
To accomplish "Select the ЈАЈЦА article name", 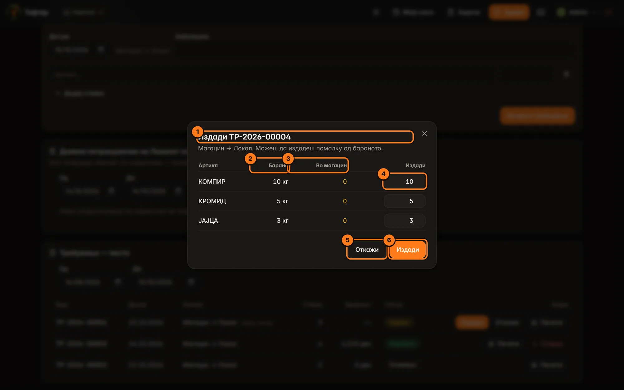I will (x=208, y=221).
